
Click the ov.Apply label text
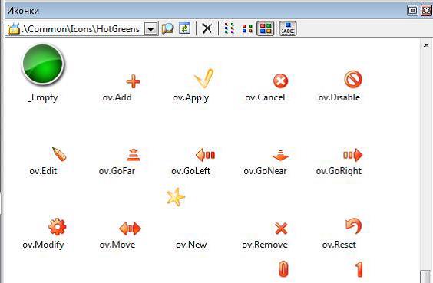pyautogui.click(x=191, y=97)
